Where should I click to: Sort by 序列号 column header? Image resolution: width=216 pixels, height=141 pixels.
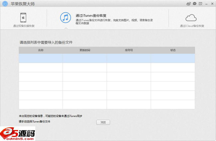pos(129,50)
